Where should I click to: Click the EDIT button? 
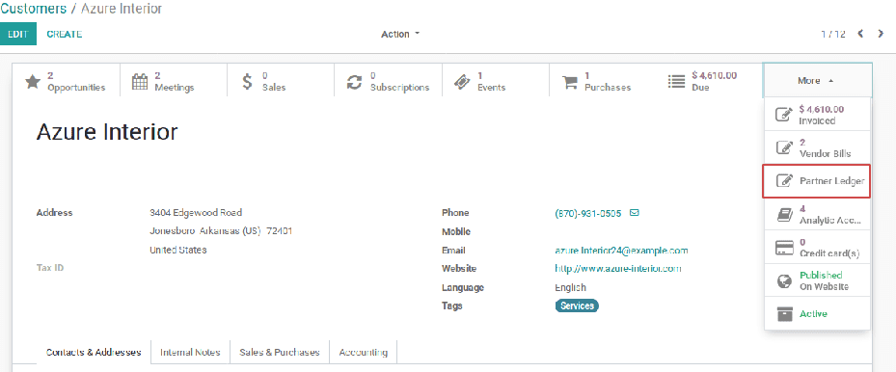click(x=18, y=34)
